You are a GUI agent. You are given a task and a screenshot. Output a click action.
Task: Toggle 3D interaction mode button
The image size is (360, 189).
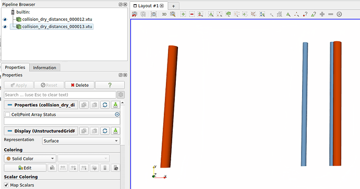click(164, 14)
